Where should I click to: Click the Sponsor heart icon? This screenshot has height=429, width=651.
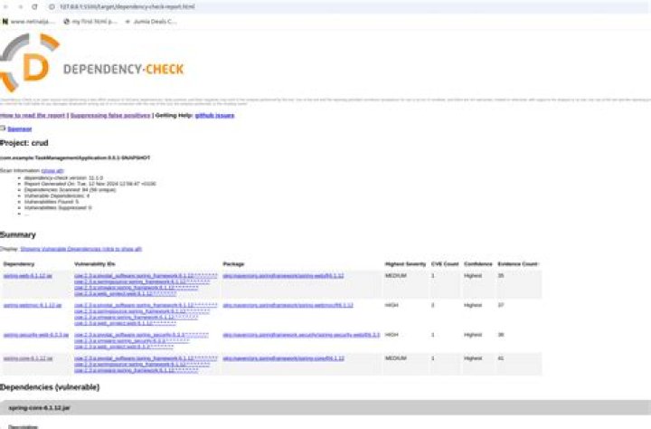[4, 129]
